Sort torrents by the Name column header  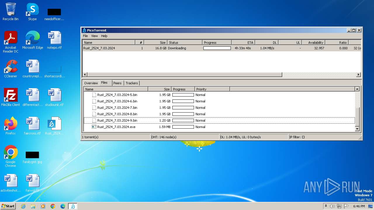(x=109, y=43)
